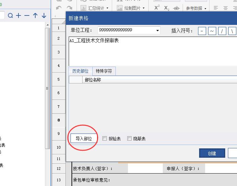
Task: Expand the 参考数据 dropdown menu
Action: coord(196,8)
